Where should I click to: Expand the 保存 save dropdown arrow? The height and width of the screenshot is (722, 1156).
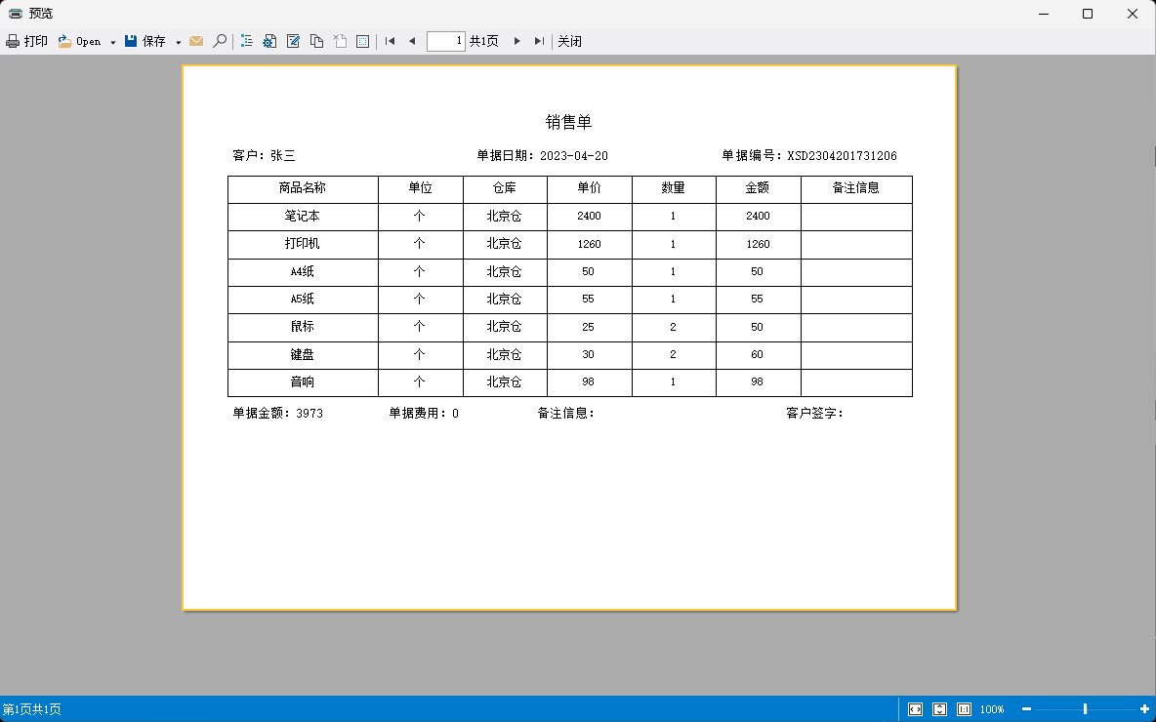tap(178, 42)
